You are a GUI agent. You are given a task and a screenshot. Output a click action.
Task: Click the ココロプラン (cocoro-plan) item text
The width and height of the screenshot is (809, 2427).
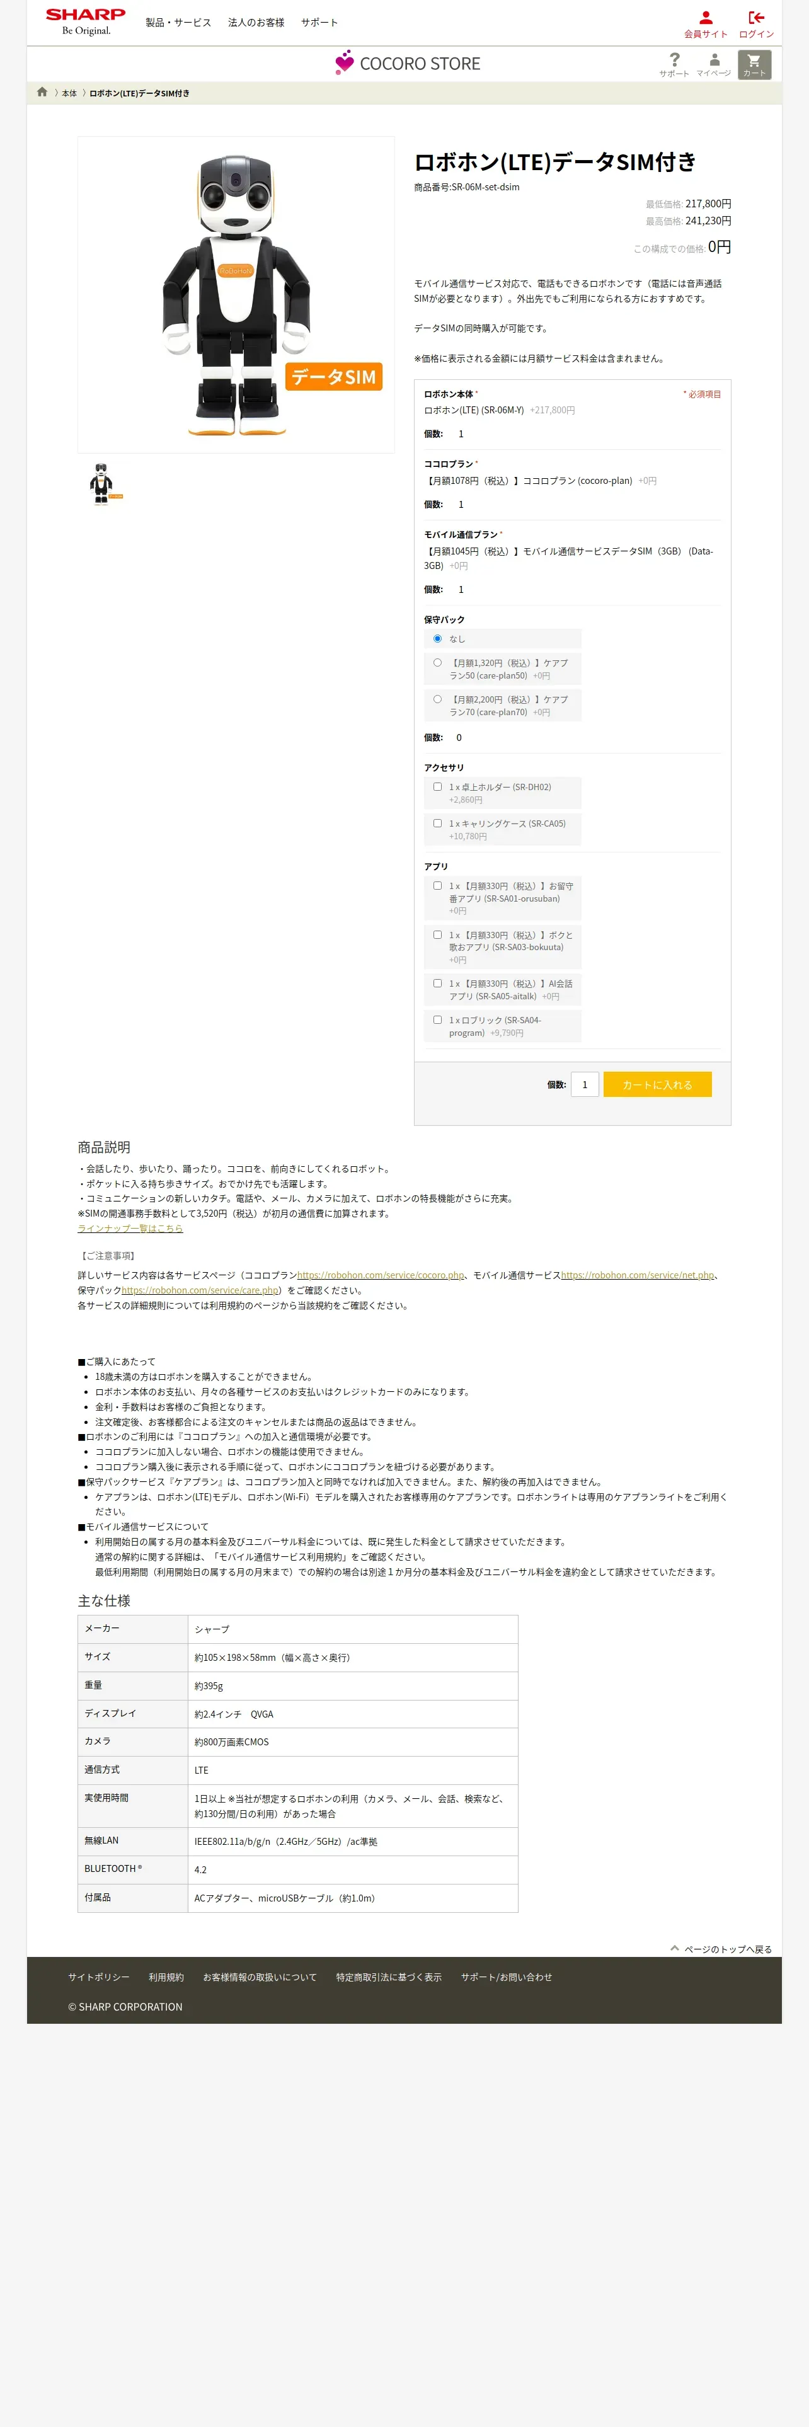coord(529,481)
